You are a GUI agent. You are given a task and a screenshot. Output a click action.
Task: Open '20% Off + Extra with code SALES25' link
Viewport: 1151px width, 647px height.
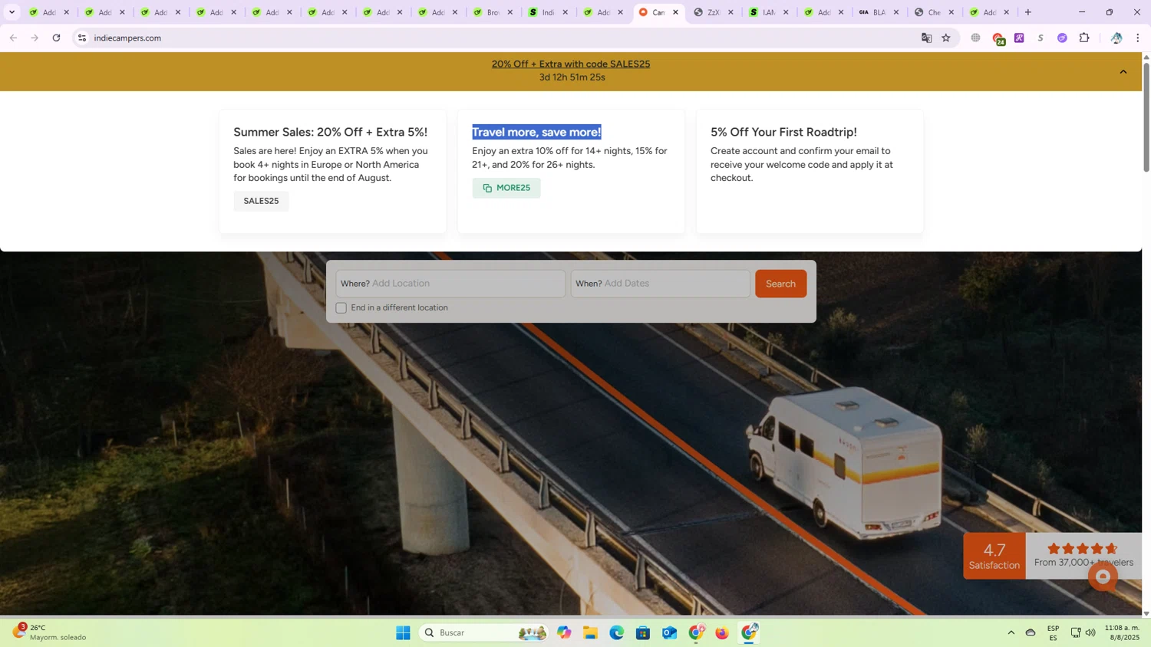(x=571, y=64)
